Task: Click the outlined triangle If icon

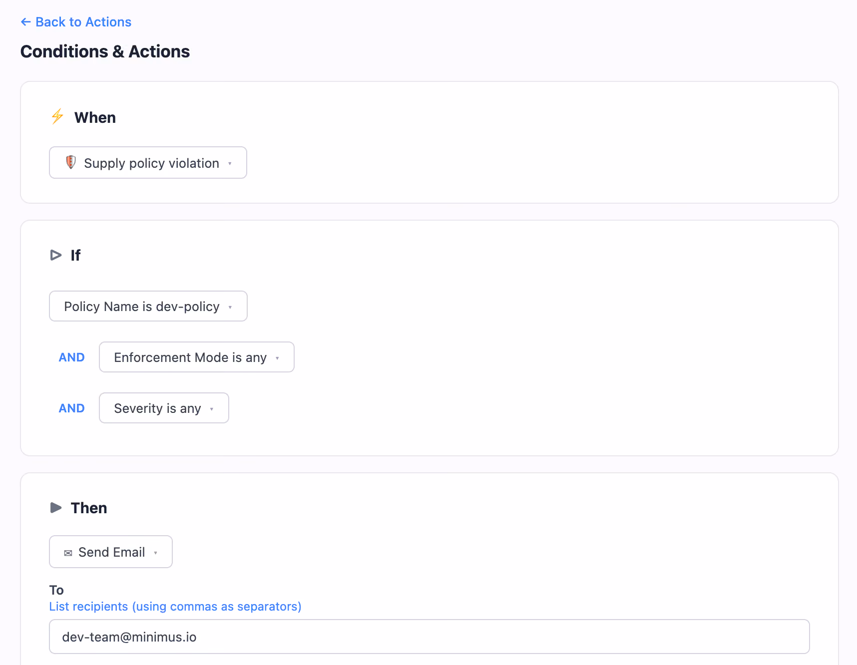Action: click(56, 255)
